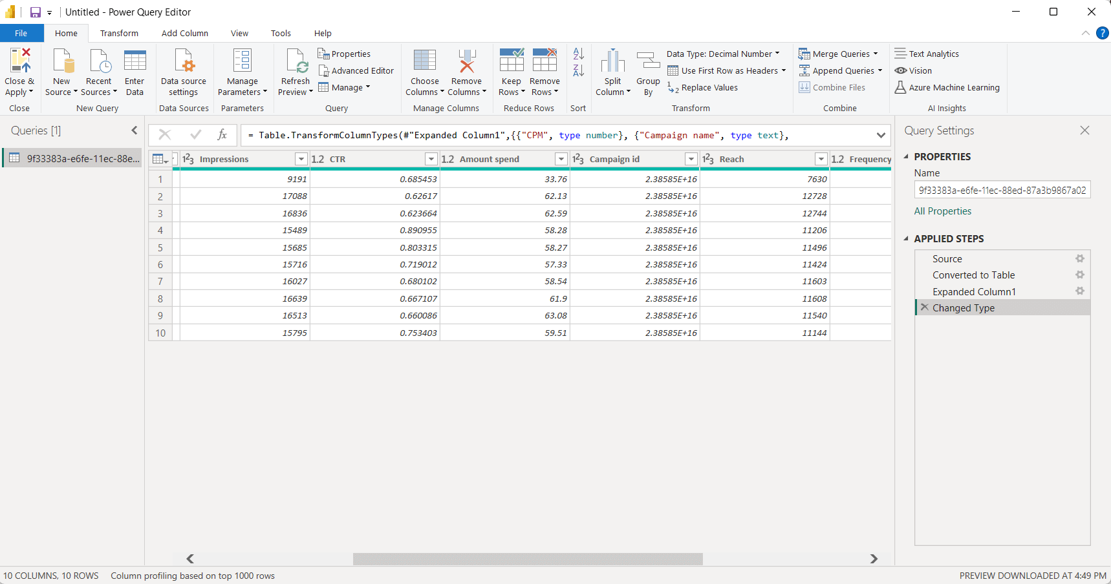Delete the Changed Type step
The image size is (1111, 584).
[925, 308]
